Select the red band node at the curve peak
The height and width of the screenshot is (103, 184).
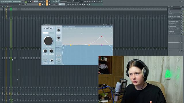(x=101, y=37)
